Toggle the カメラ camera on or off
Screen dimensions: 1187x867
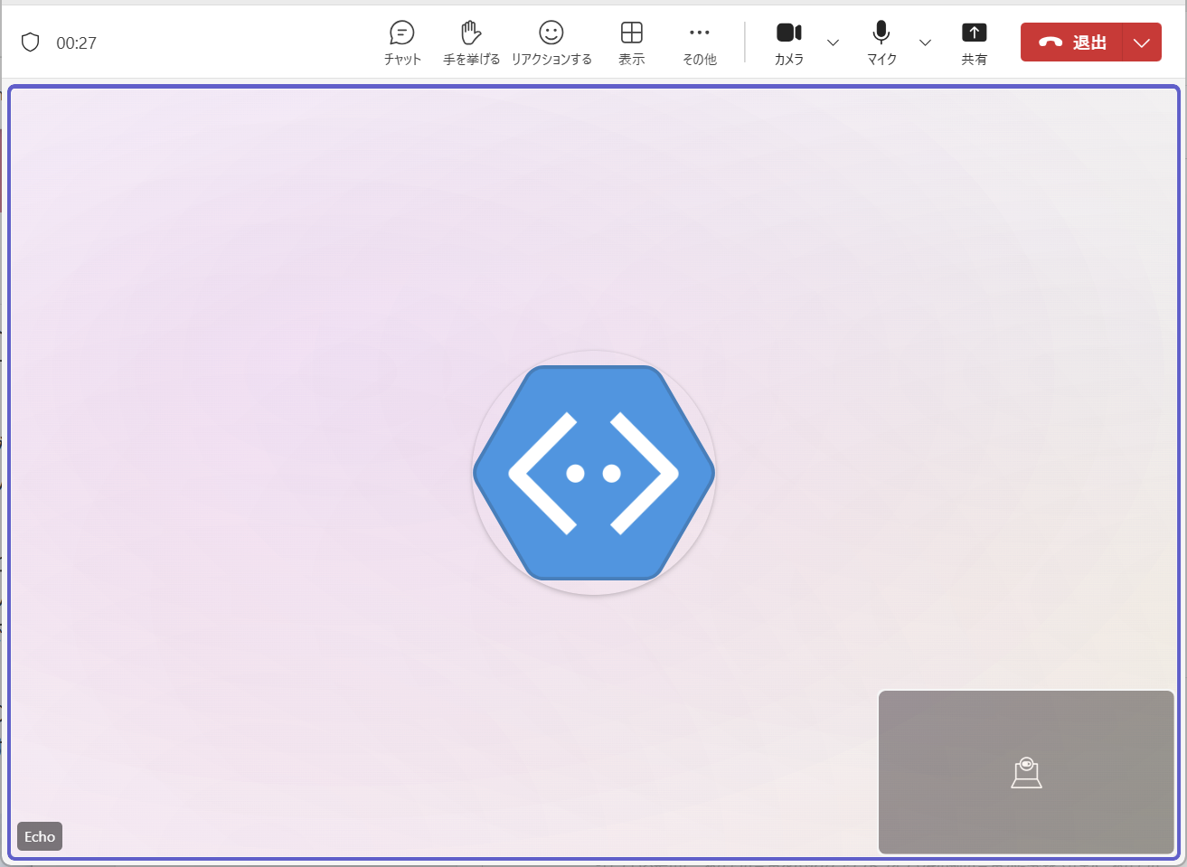789,42
